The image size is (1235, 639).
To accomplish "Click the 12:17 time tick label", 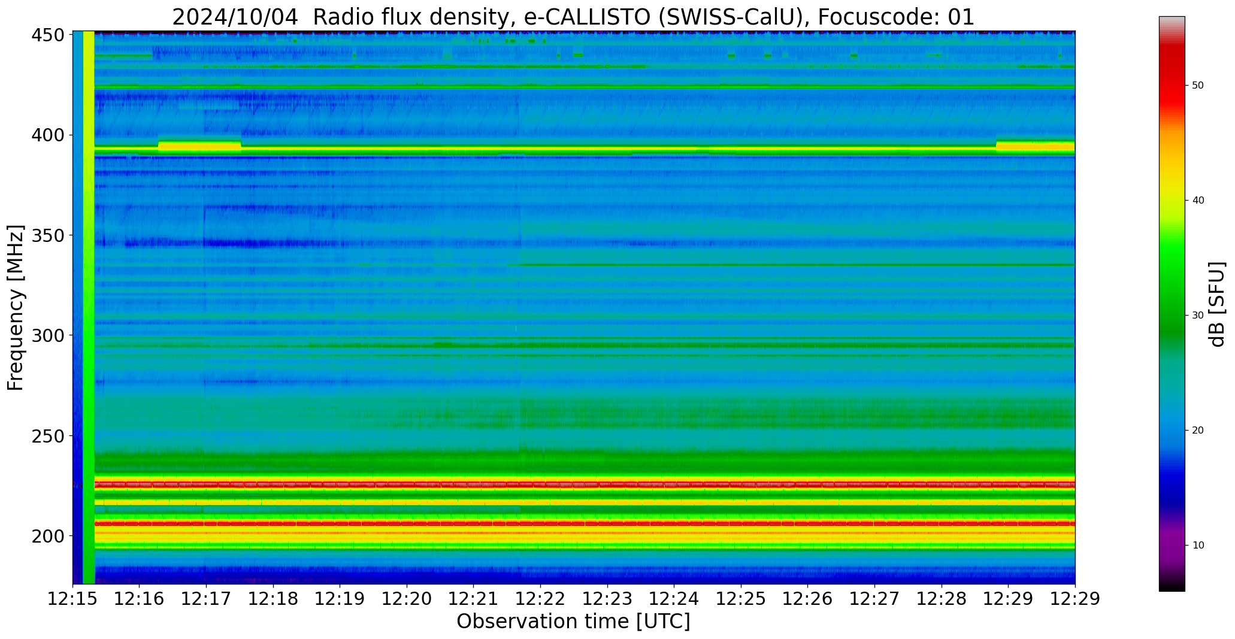I will pyautogui.click(x=207, y=599).
